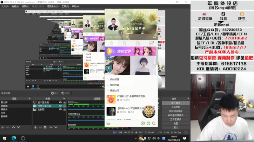The width and height of the screenshot is (254, 142).
Task: Toggle visibility of 右侧图 source
Action: coord(60,109)
